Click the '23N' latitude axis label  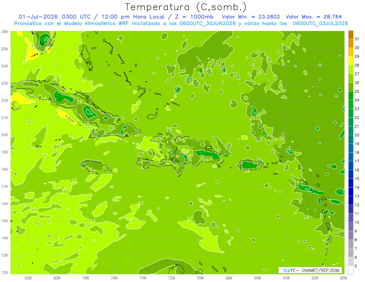[4, 83]
